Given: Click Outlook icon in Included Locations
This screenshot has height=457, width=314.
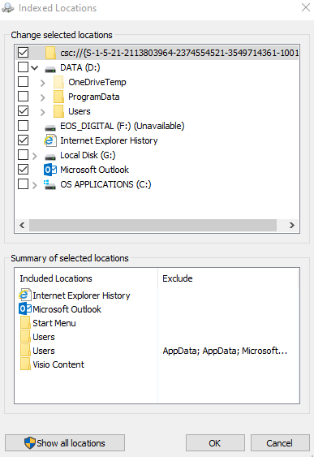Looking at the screenshot, I should tap(25, 308).
